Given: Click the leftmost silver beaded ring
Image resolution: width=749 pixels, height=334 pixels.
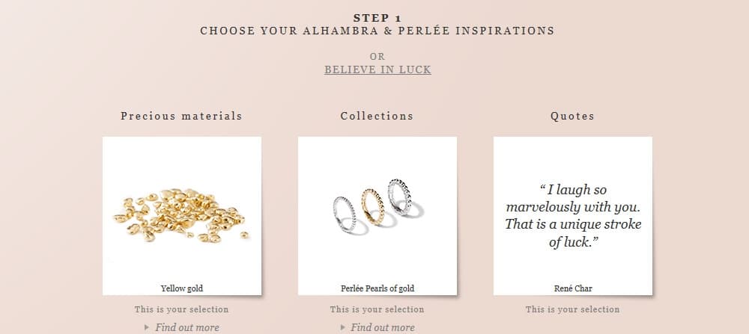Looking at the screenshot, I should [346, 214].
